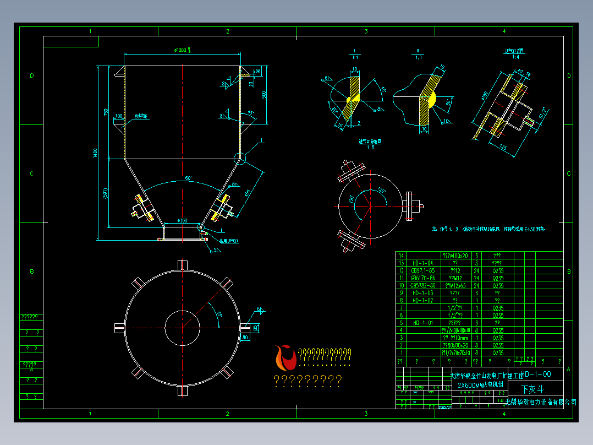Screen dimensions: 593x445
Task: Click the 1:8 scale value in title block
Action: pos(501,400)
